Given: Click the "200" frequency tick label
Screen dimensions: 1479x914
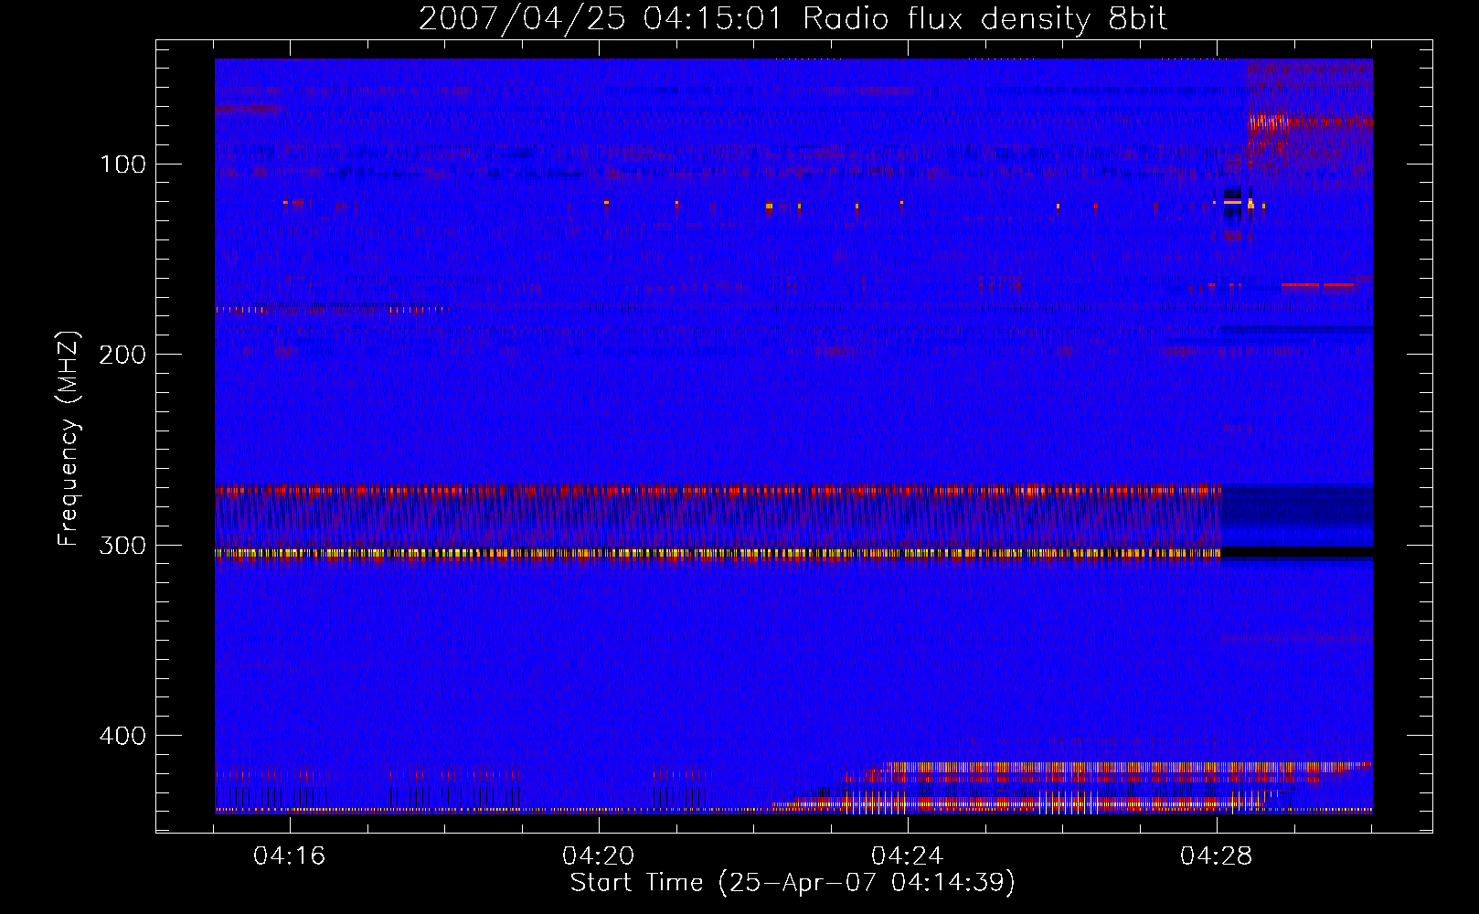Looking at the screenshot, I should tap(122, 355).
